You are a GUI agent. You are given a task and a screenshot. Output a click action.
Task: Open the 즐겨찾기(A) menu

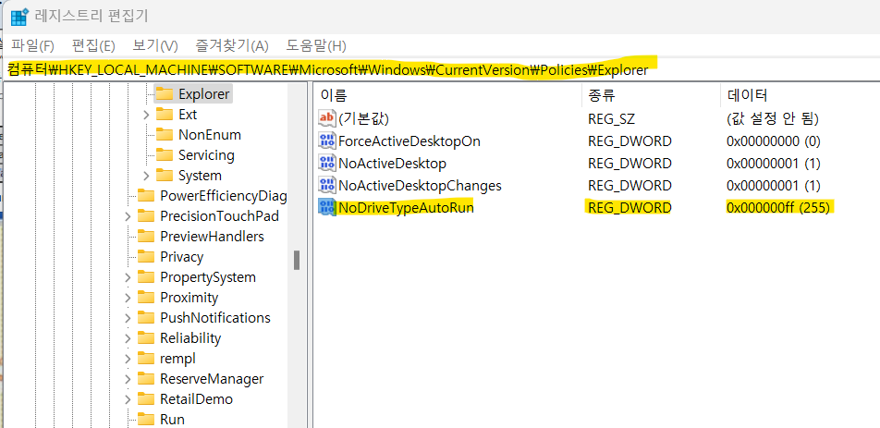click(x=232, y=45)
